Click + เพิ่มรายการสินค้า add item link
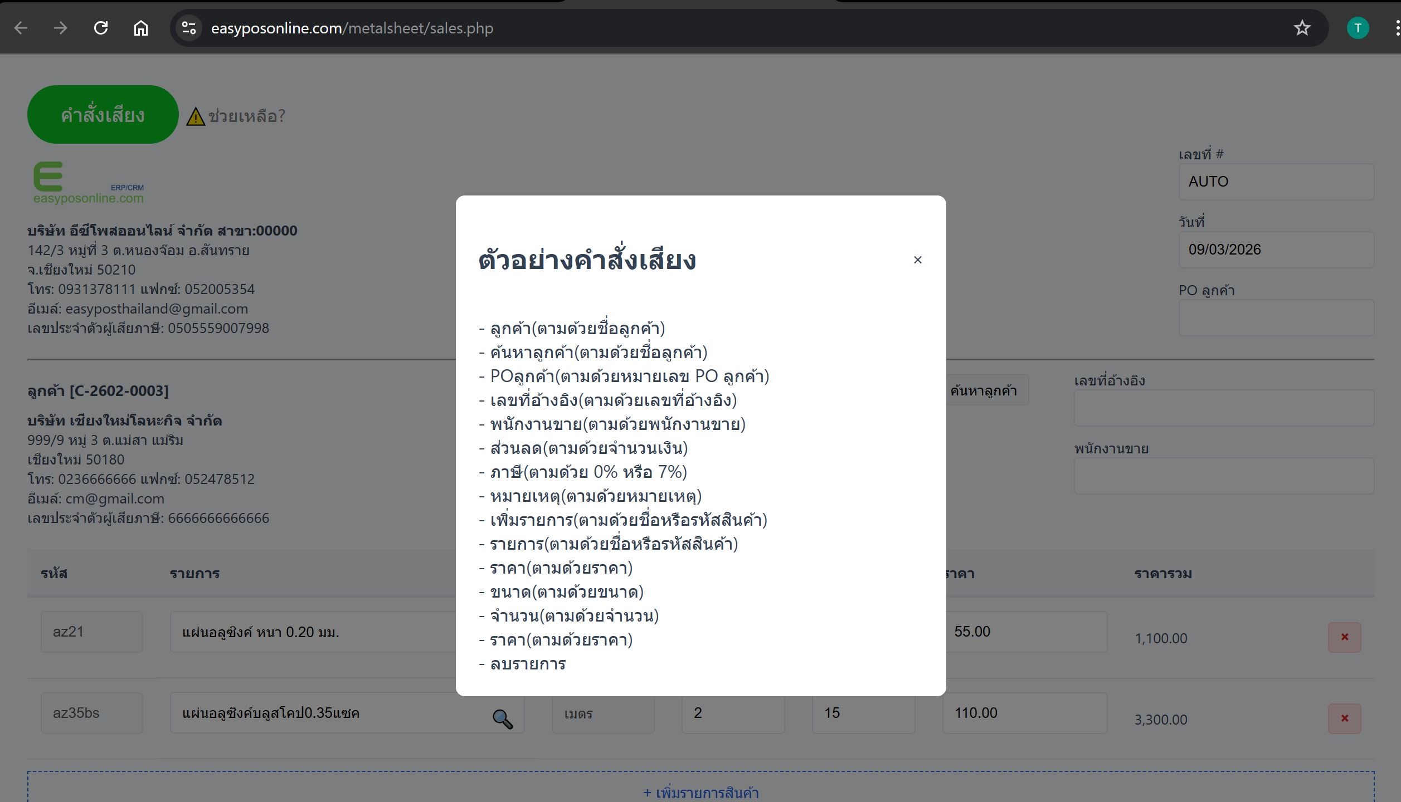 click(700, 792)
